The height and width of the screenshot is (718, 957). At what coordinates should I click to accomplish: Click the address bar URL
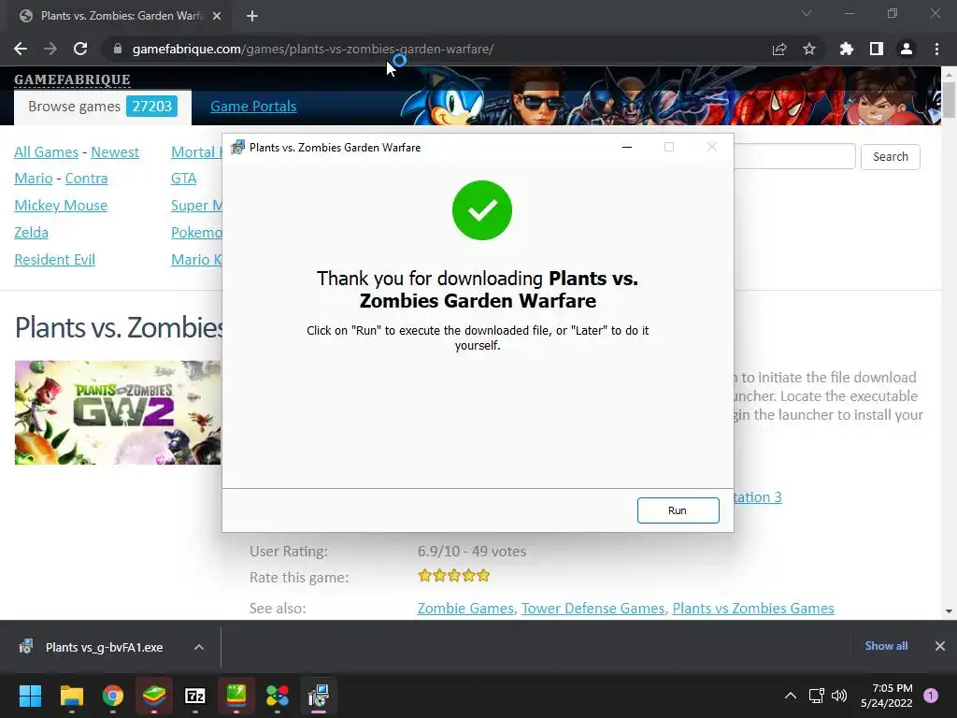pyautogui.click(x=313, y=49)
